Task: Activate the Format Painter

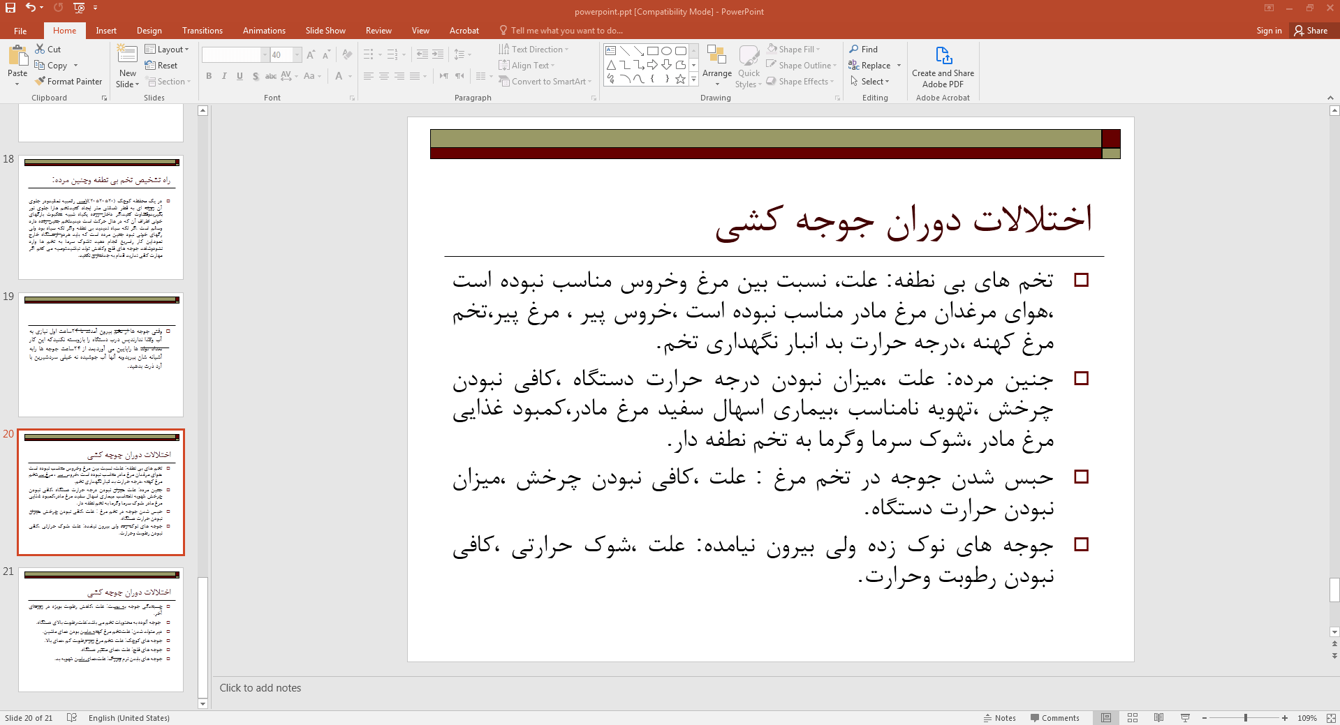Action: (x=68, y=82)
